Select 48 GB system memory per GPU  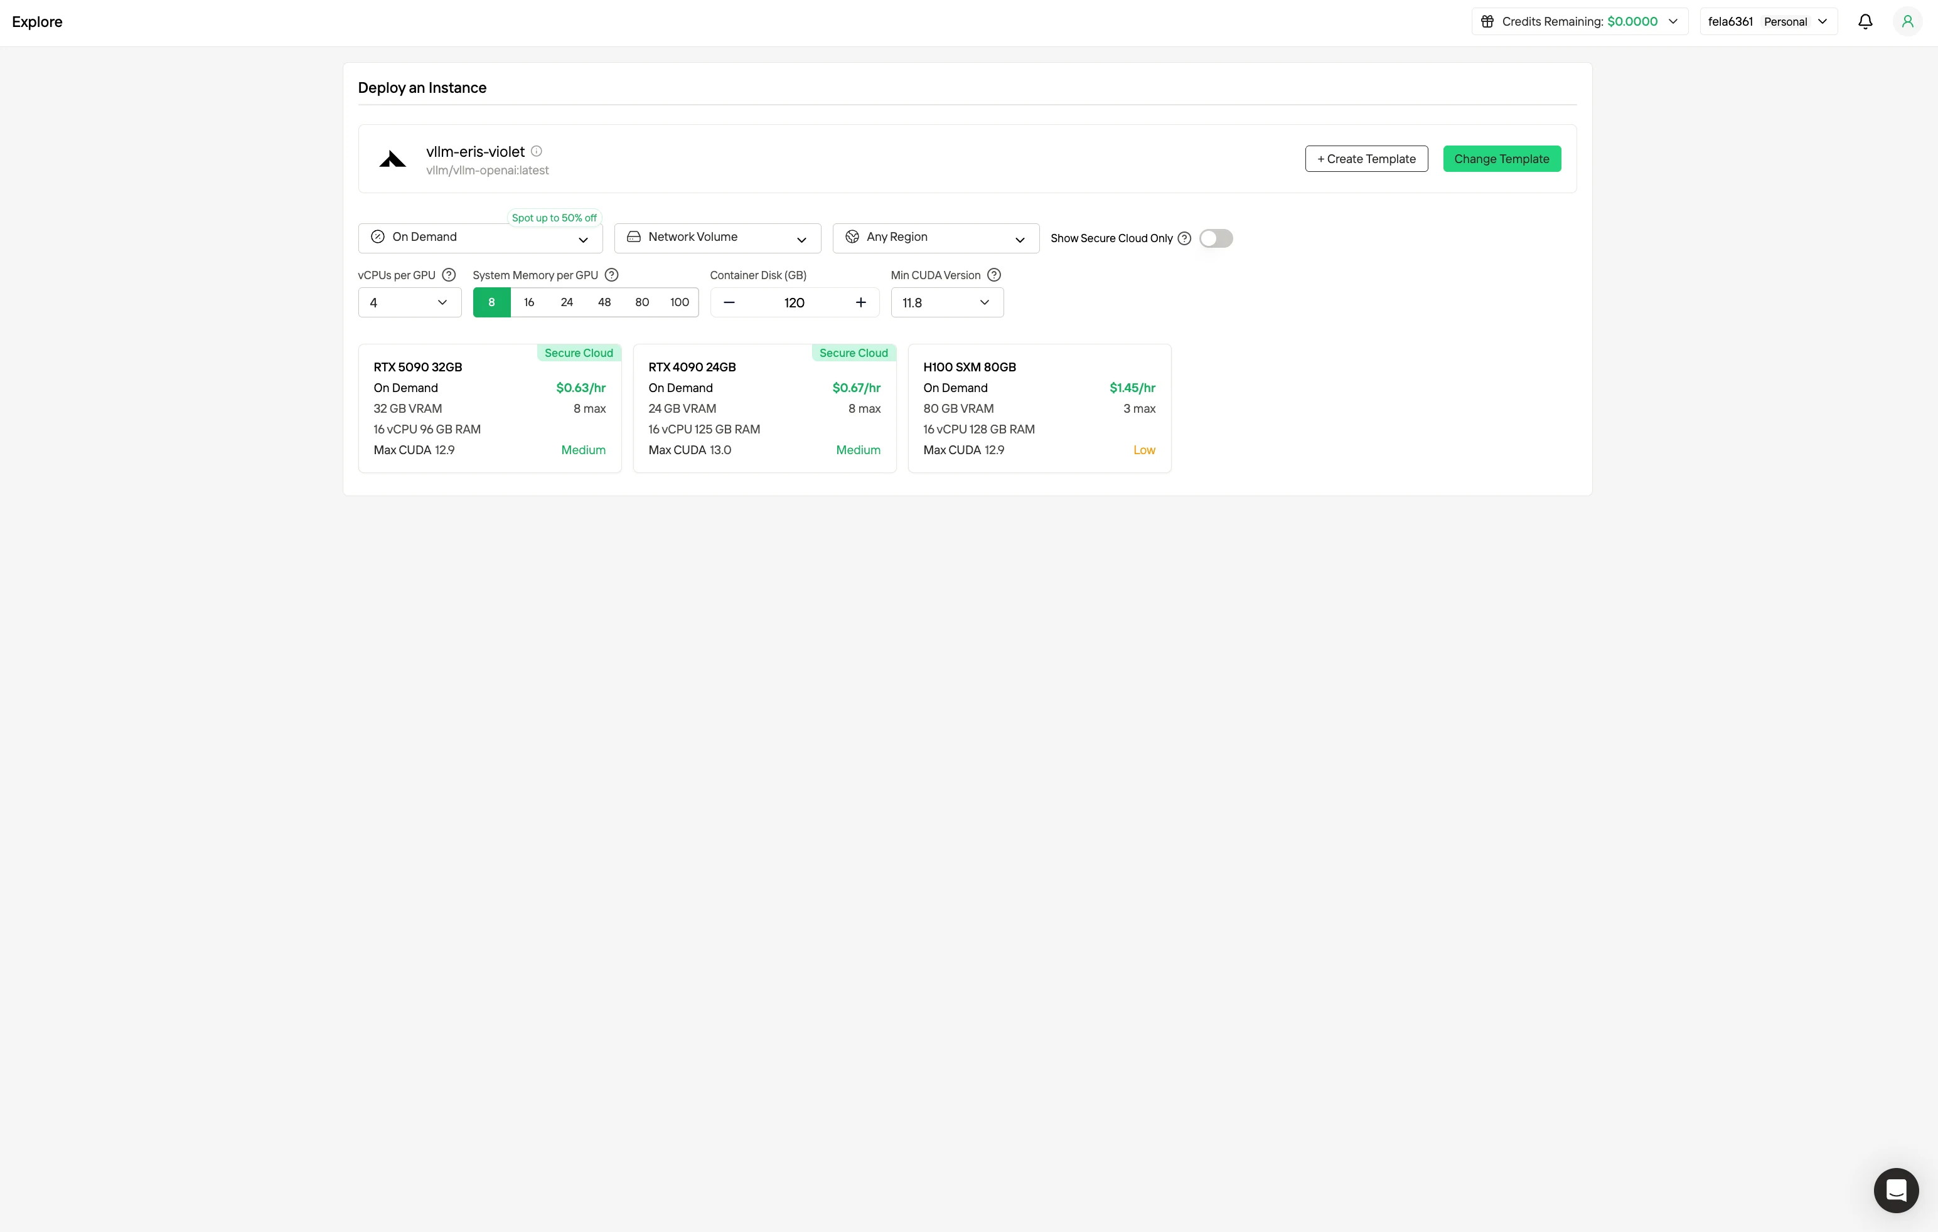click(x=604, y=302)
